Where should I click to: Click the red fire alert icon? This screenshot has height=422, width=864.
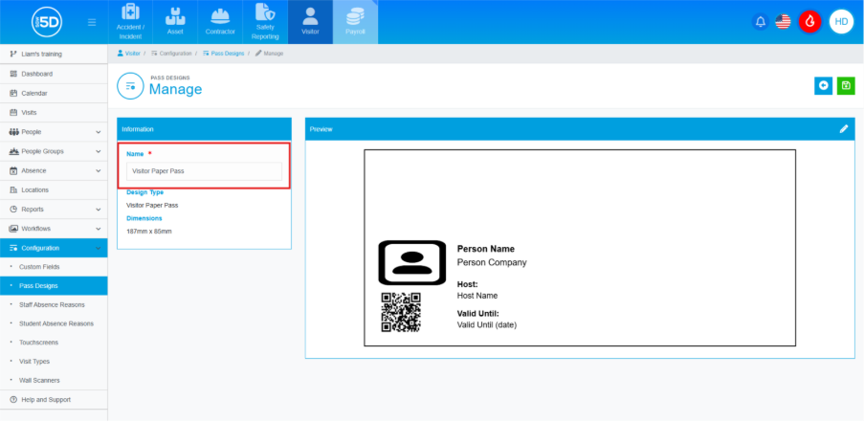pyautogui.click(x=810, y=22)
